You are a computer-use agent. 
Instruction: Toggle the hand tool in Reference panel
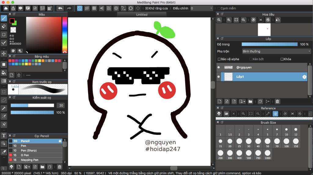[275, 114]
